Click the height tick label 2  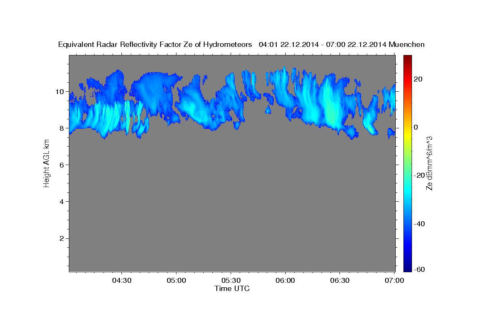point(62,238)
